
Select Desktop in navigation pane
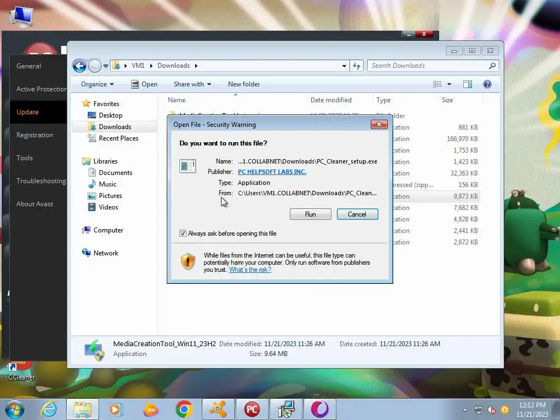(110, 115)
